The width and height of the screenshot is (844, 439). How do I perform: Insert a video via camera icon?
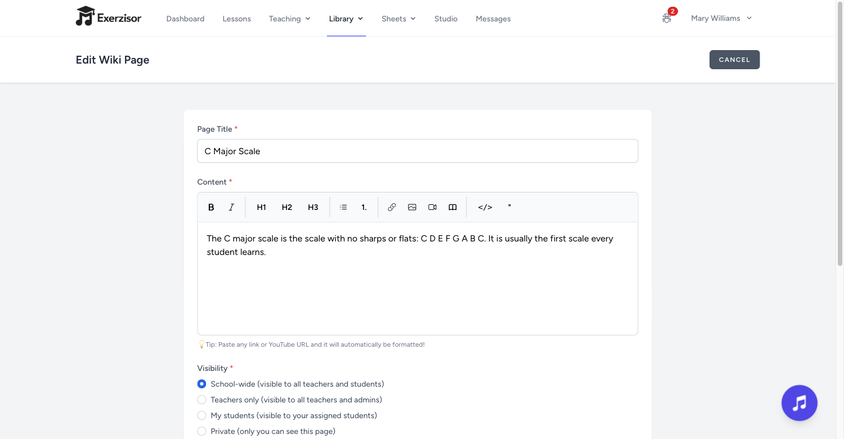[x=432, y=207]
